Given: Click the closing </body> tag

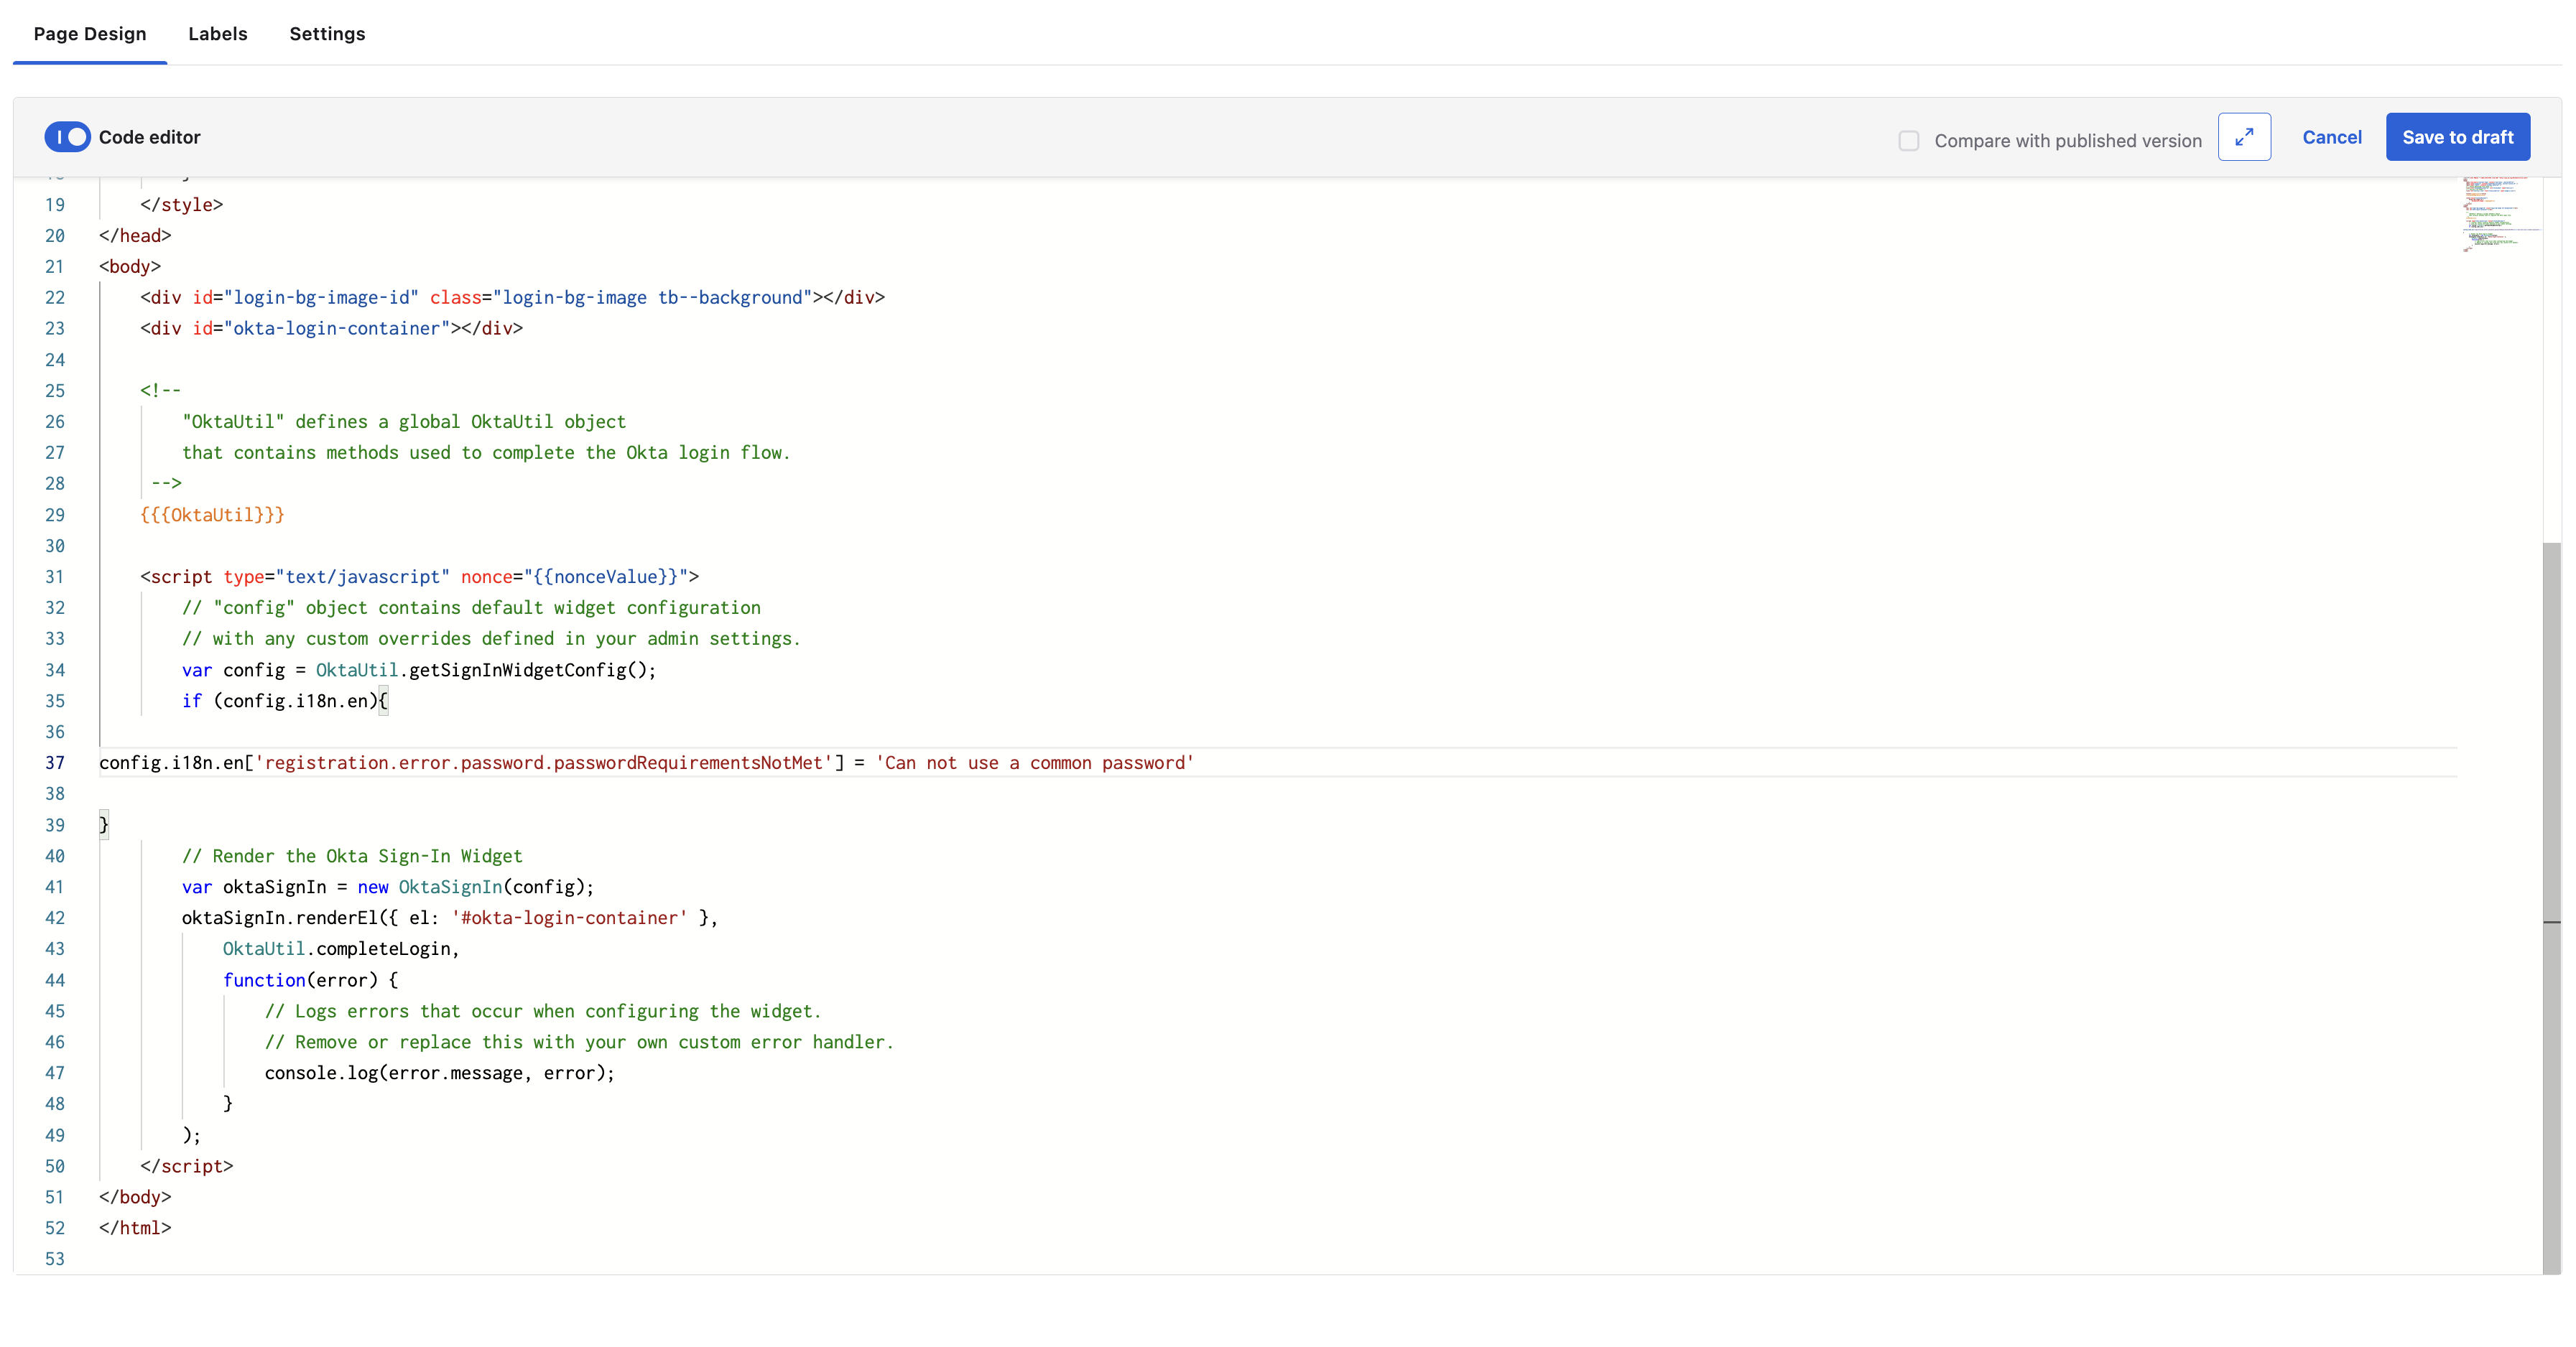Looking at the screenshot, I should click(x=135, y=1197).
